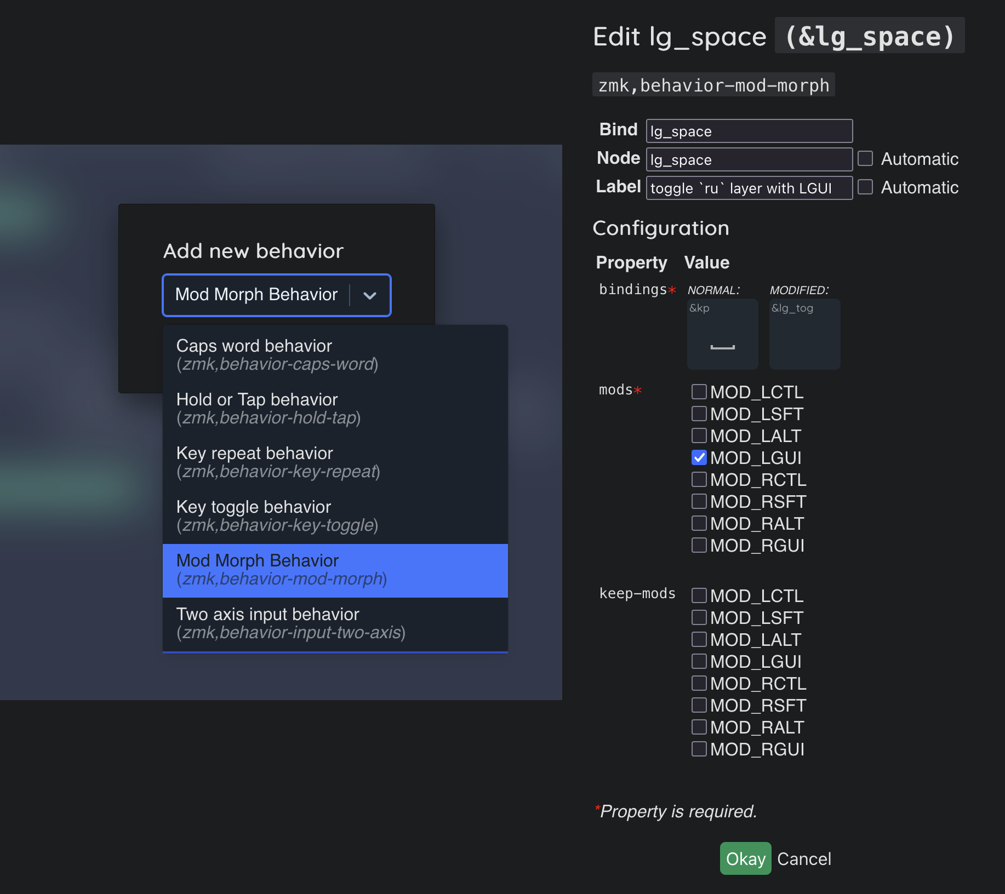Open the dropdown chevron in behavior selector
Screen dimensions: 1005x894
[370, 295]
